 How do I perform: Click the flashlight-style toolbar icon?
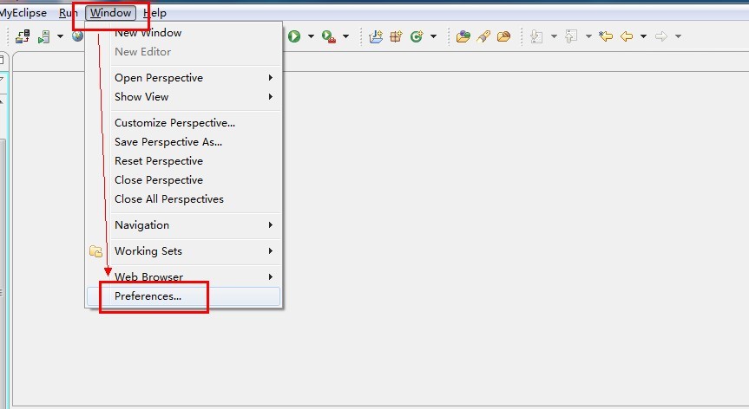click(483, 36)
